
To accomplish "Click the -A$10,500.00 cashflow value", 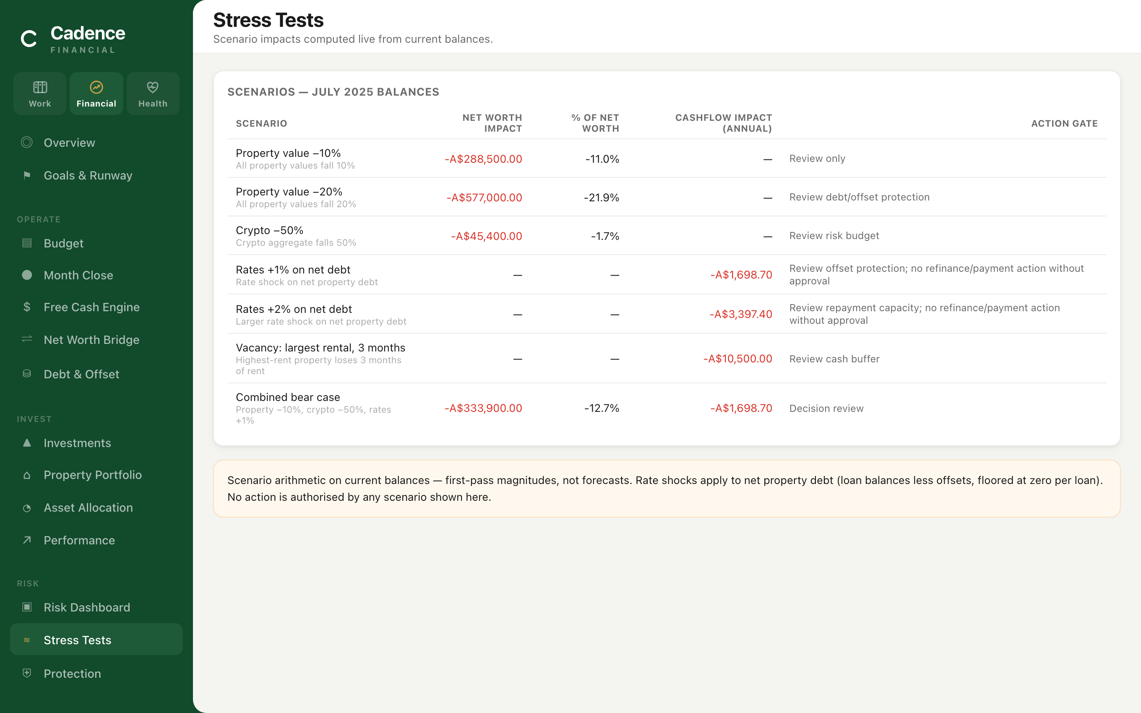I will pyautogui.click(x=737, y=359).
